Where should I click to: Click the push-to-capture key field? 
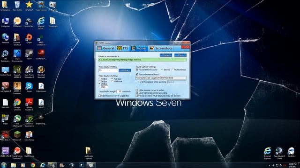[x=177, y=82]
